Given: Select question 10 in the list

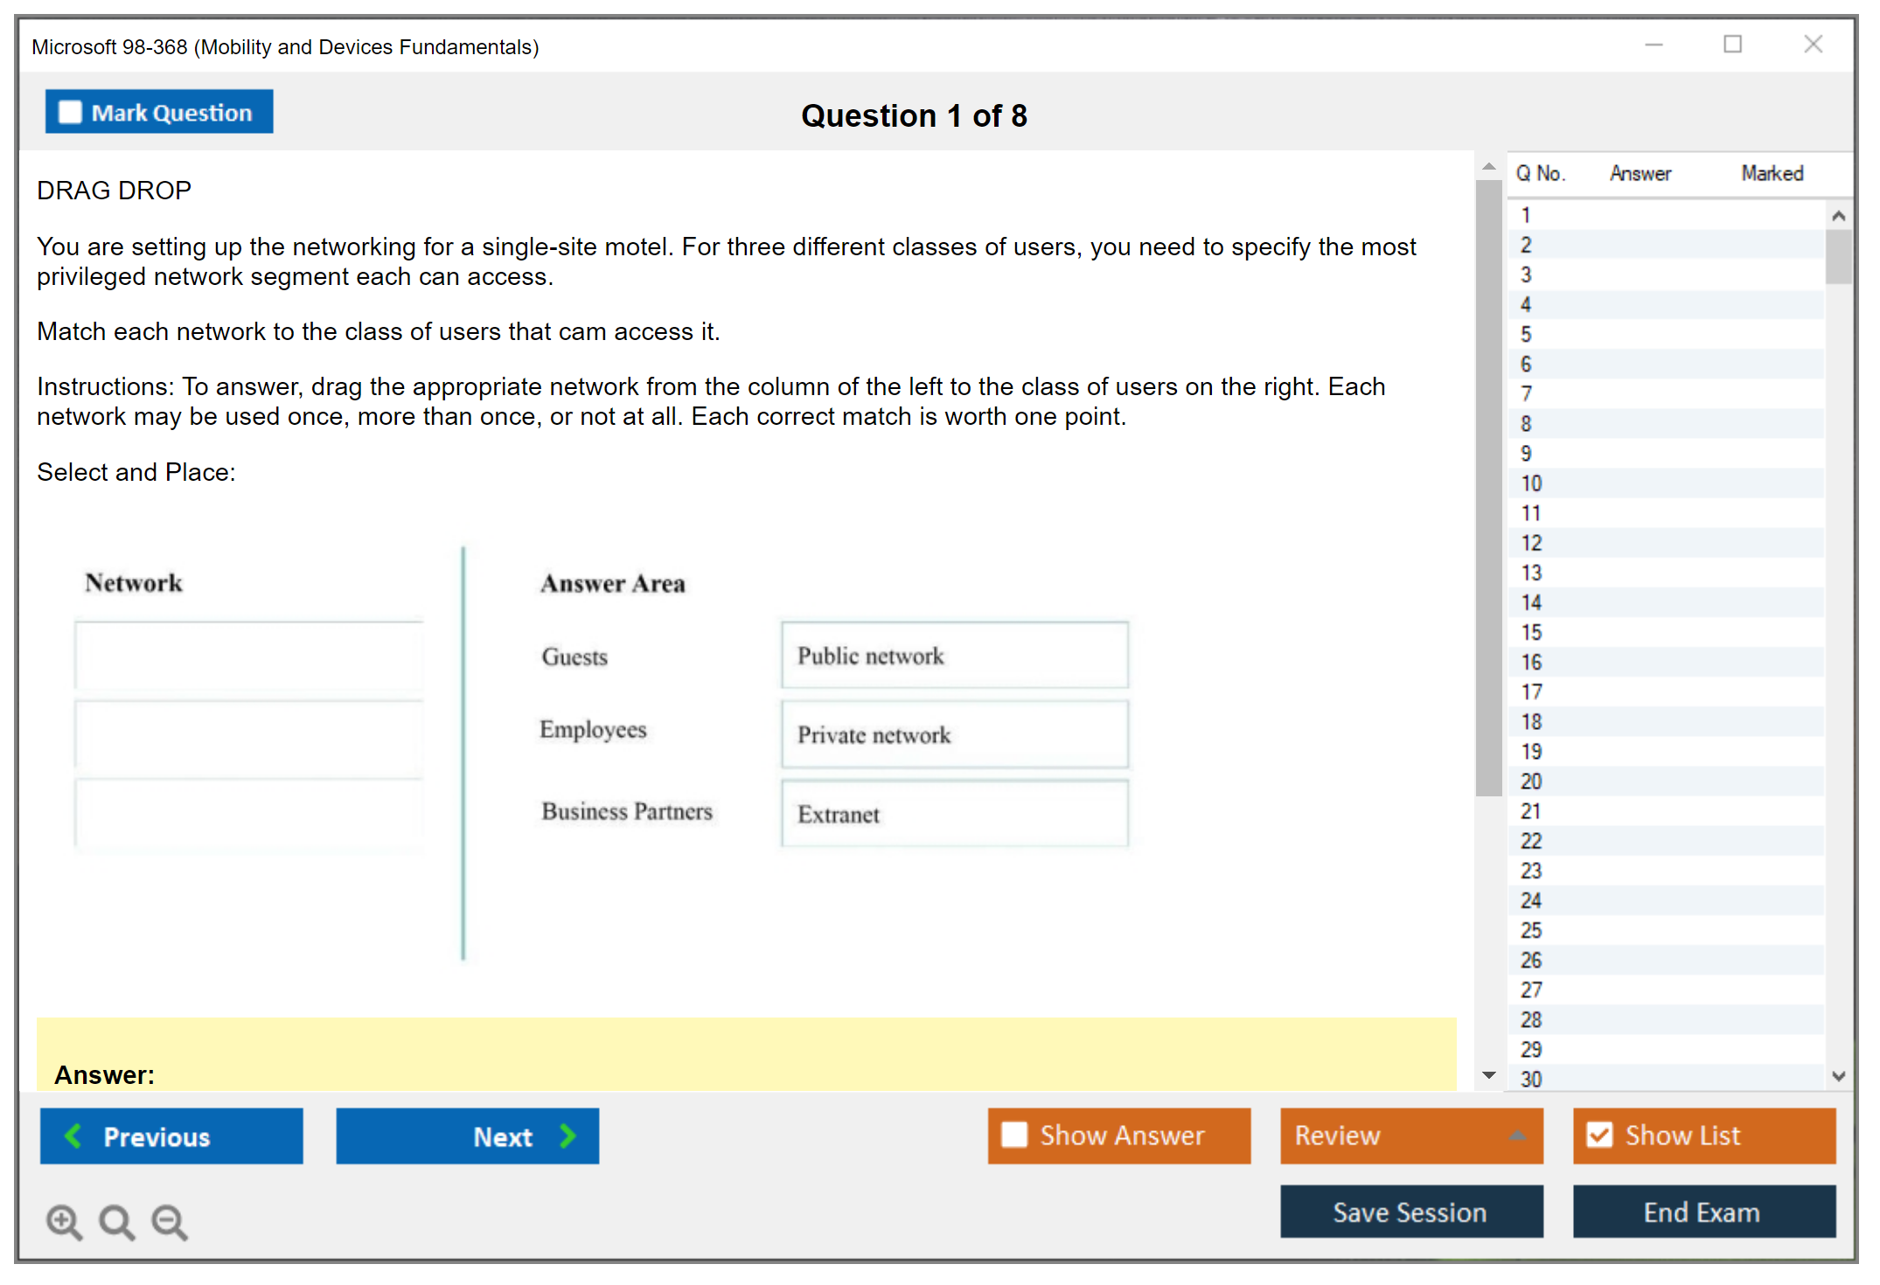Looking at the screenshot, I should coord(1531,483).
